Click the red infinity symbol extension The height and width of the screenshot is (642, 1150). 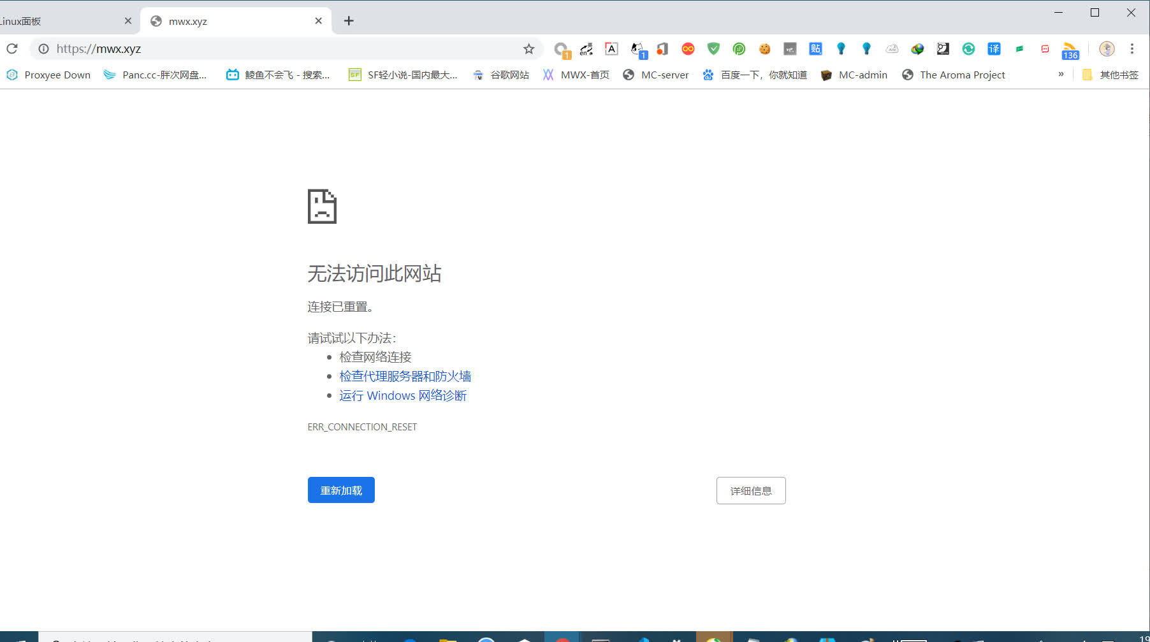(688, 48)
